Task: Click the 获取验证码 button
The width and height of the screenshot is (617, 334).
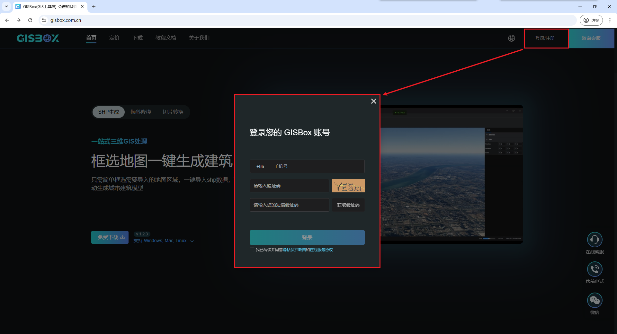Action: click(348, 205)
